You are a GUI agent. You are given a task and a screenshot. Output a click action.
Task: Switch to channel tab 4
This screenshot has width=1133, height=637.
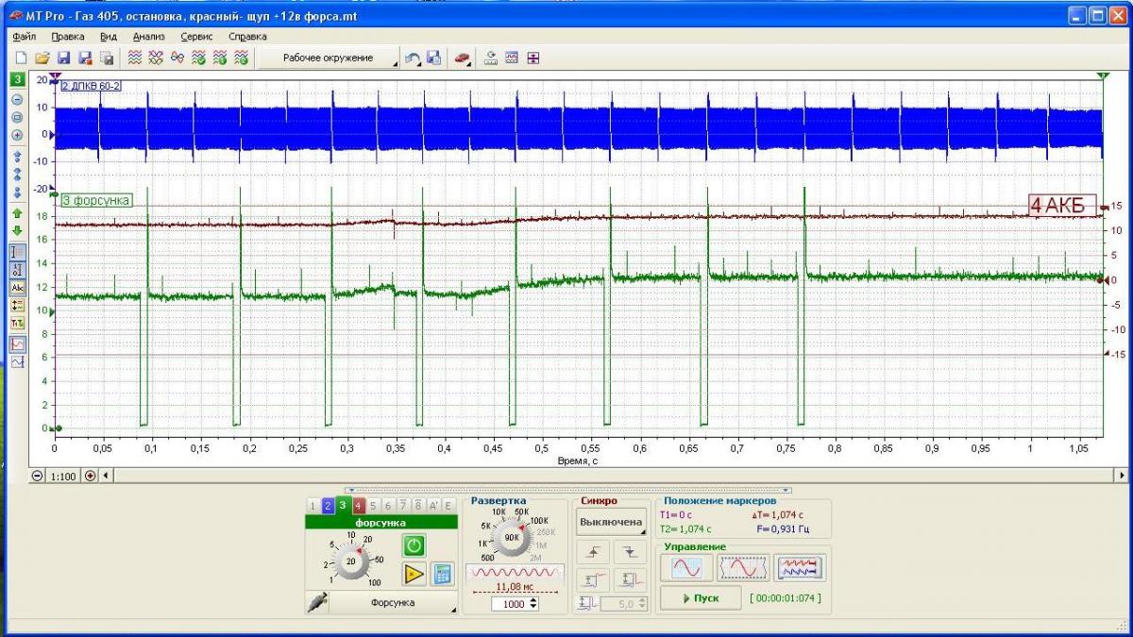[x=358, y=506]
